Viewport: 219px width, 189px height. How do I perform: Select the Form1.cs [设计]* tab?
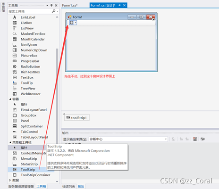coord(103,5)
